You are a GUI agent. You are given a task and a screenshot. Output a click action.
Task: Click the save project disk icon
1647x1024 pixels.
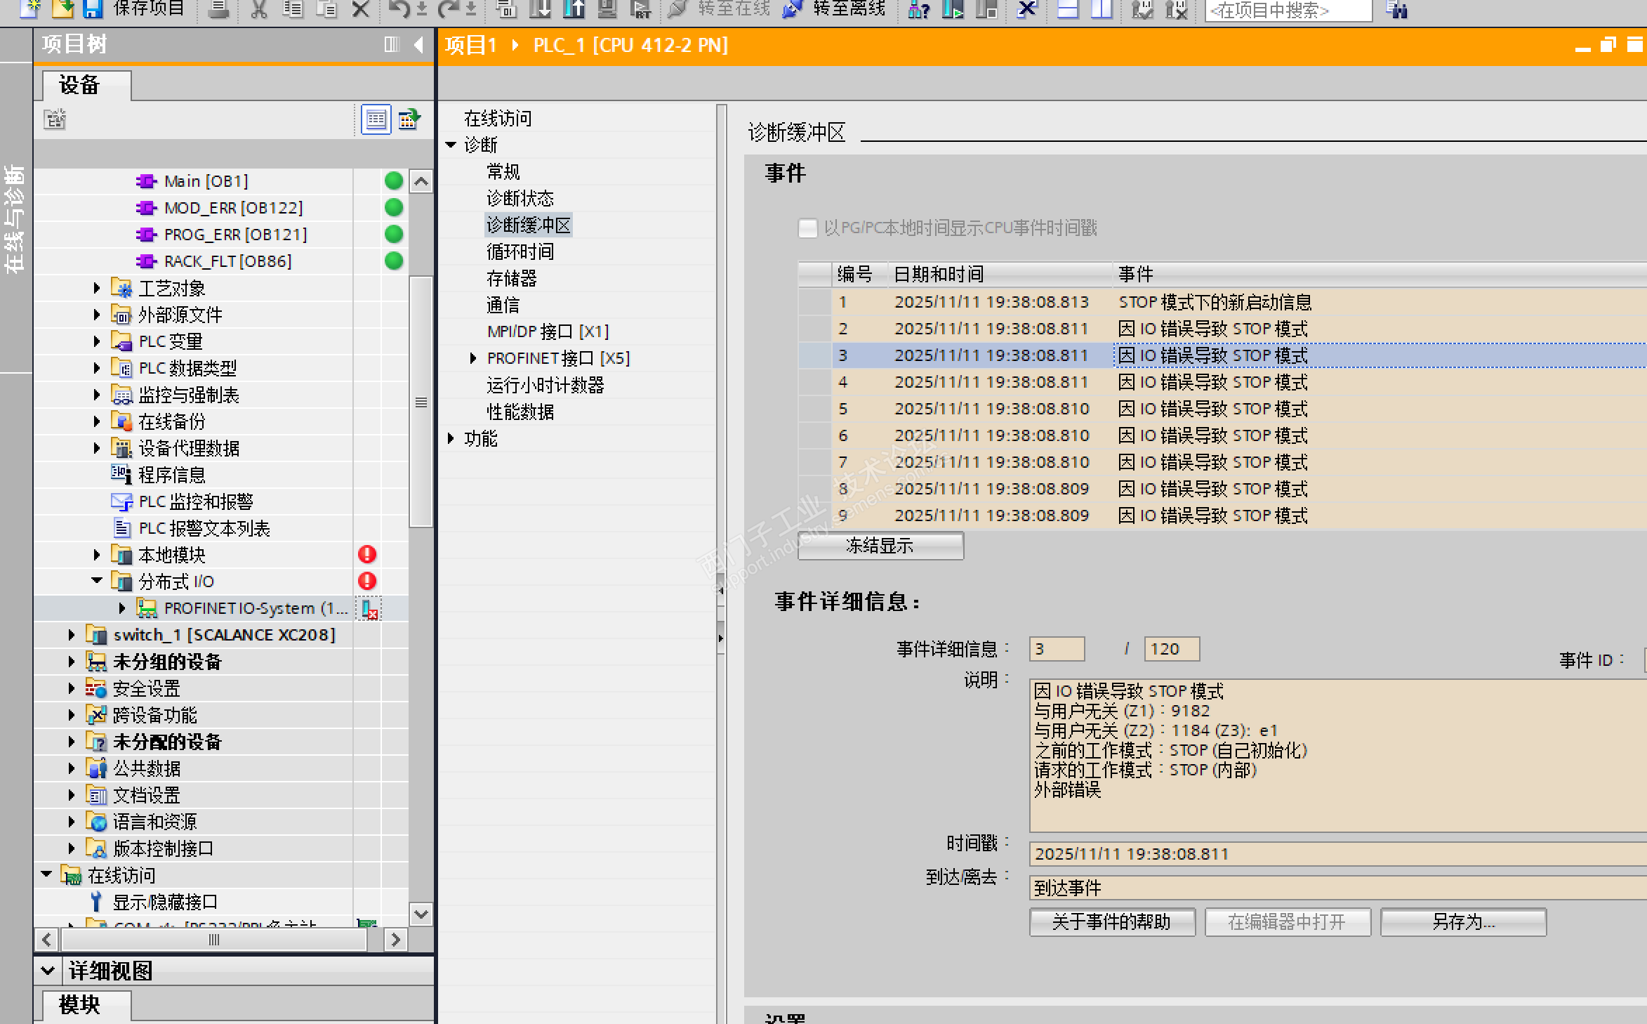(93, 8)
